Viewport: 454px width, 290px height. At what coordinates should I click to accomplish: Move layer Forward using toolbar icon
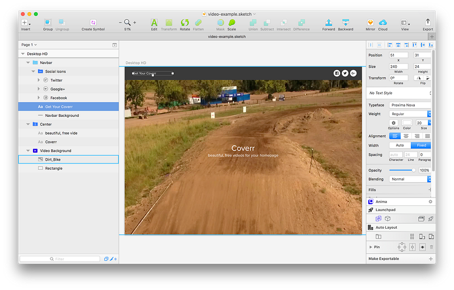(329, 23)
